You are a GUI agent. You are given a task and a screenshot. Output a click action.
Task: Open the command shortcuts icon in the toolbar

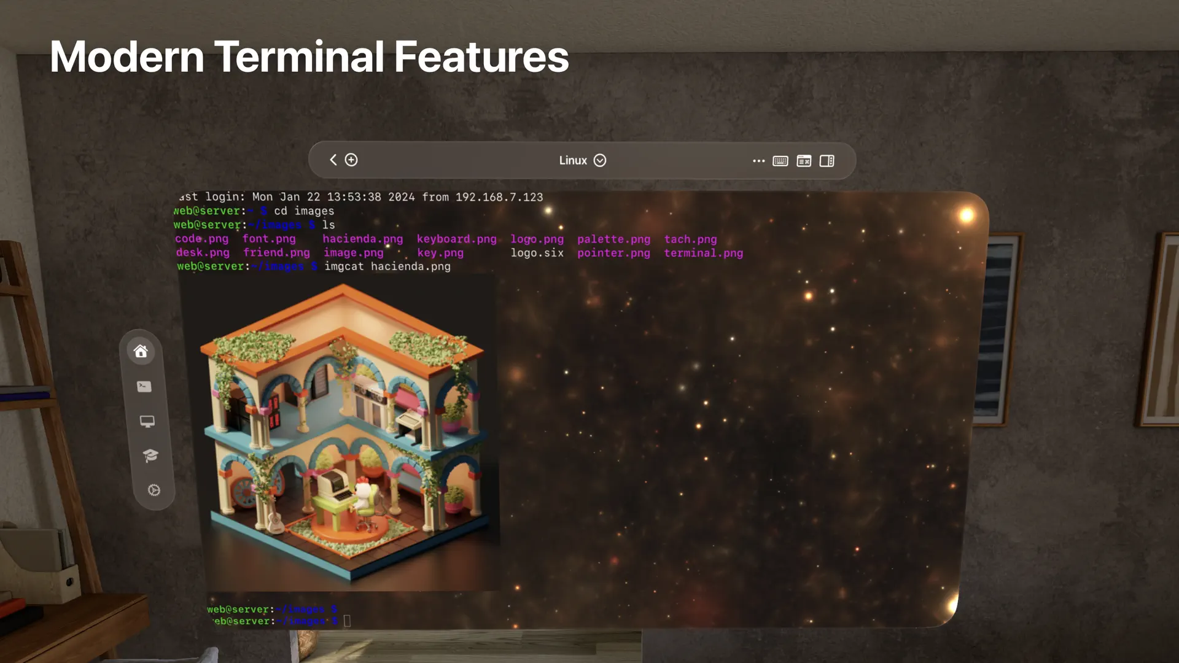point(803,160)
